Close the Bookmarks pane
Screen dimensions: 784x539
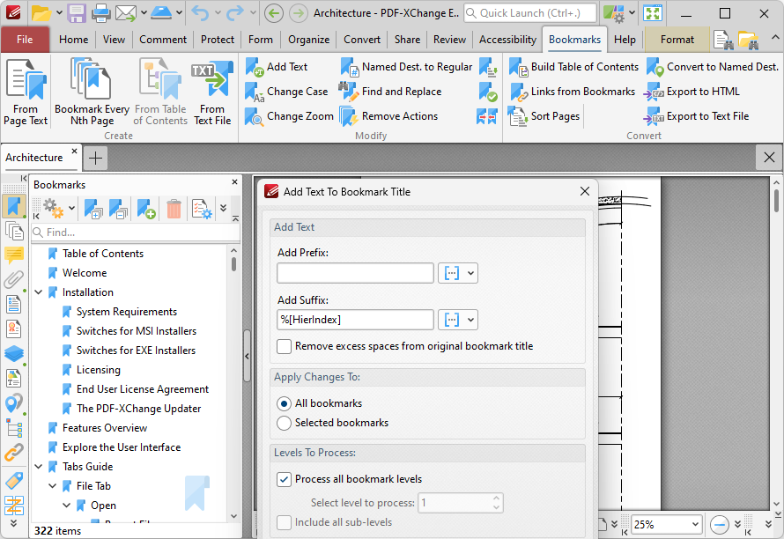[234, 182]
